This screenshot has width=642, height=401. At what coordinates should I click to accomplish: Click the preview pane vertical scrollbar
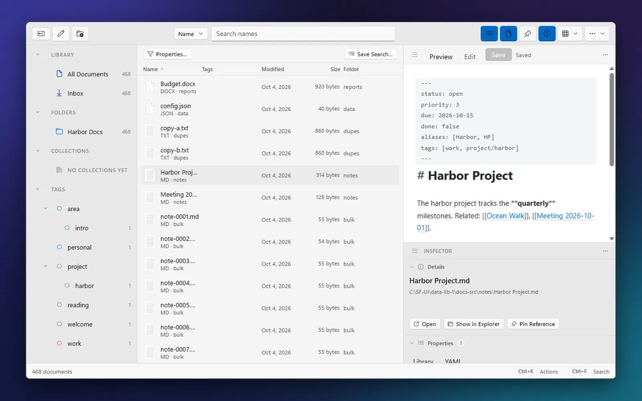[x=612, y=119]
